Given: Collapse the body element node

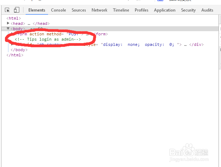Looking at the screenshot, I should point(8,29).
